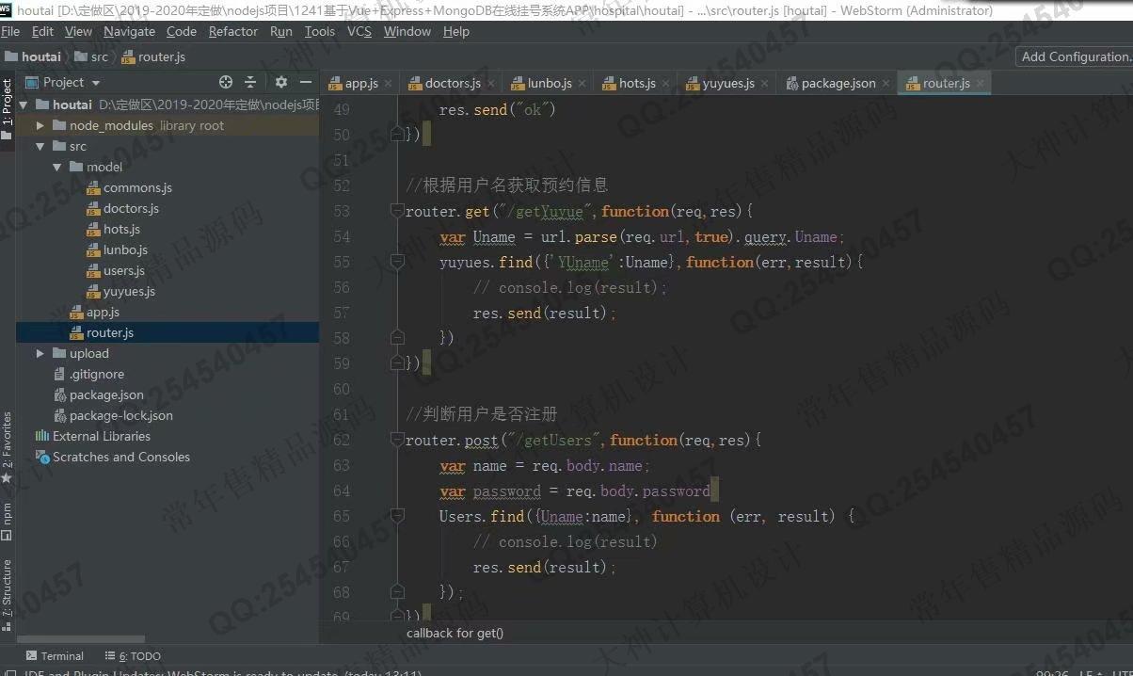
Task: Click the 'callback for get()' breadcrumb
Action: click(455, 633)
